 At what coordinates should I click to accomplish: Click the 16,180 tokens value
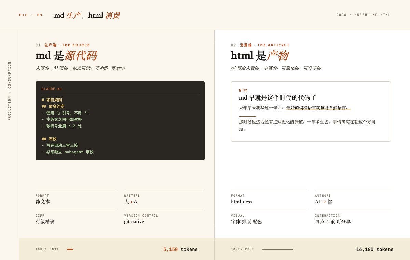tap(375, 249)
